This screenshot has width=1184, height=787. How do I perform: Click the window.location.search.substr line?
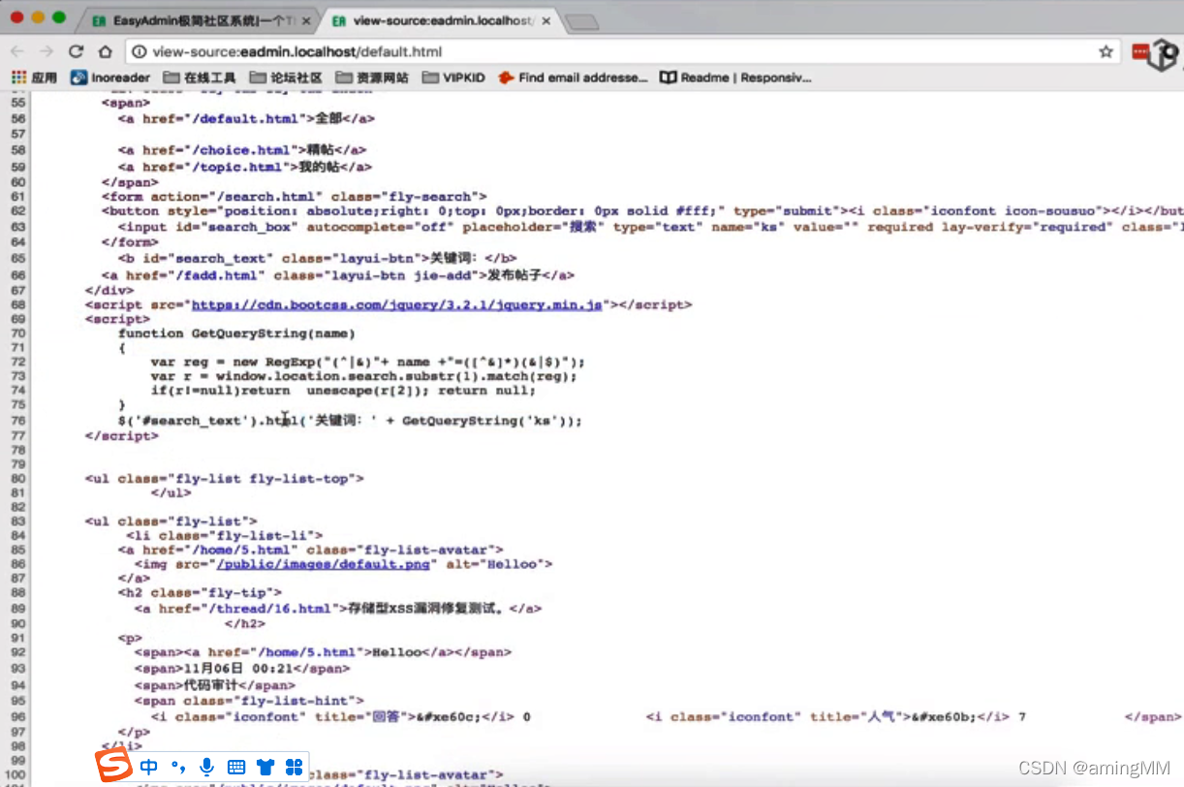coord(363,376)
